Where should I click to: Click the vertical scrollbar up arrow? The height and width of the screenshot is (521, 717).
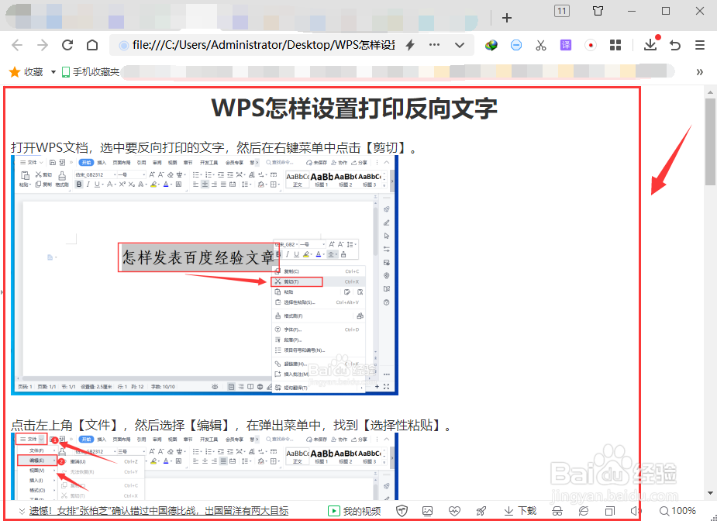tap(710, 92)
